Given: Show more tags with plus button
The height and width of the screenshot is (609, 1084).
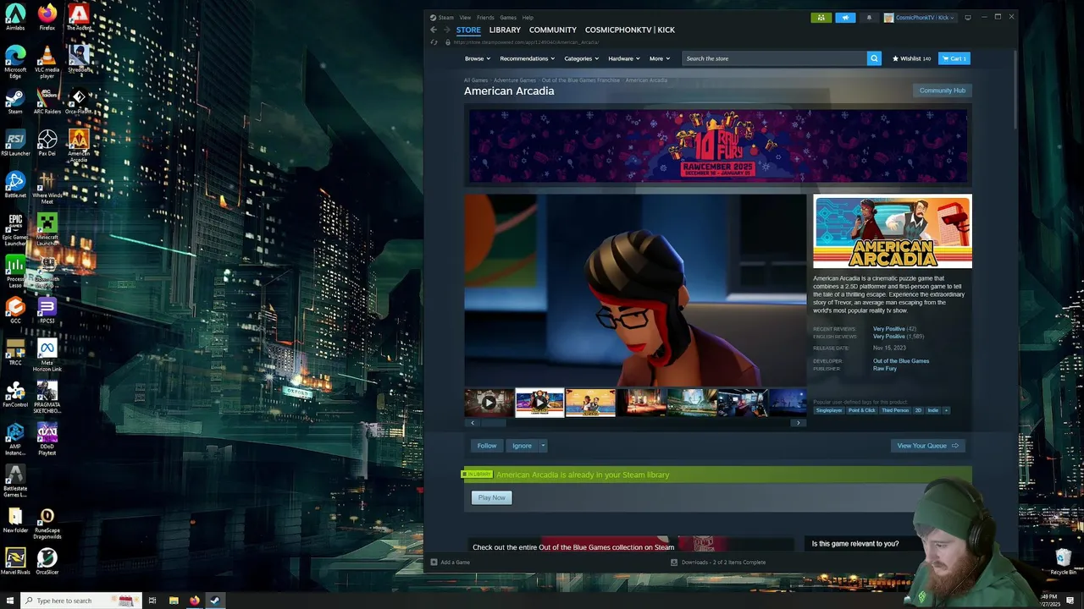Looking at the screenshot, I should click(x=946, y=410).
